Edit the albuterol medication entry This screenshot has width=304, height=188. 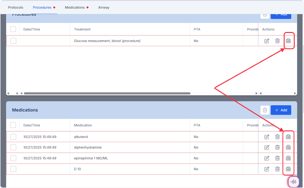tap(267, 137)
